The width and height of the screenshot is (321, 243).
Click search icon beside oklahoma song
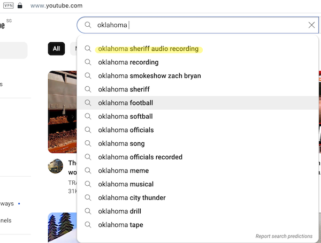tap(88, 143)
